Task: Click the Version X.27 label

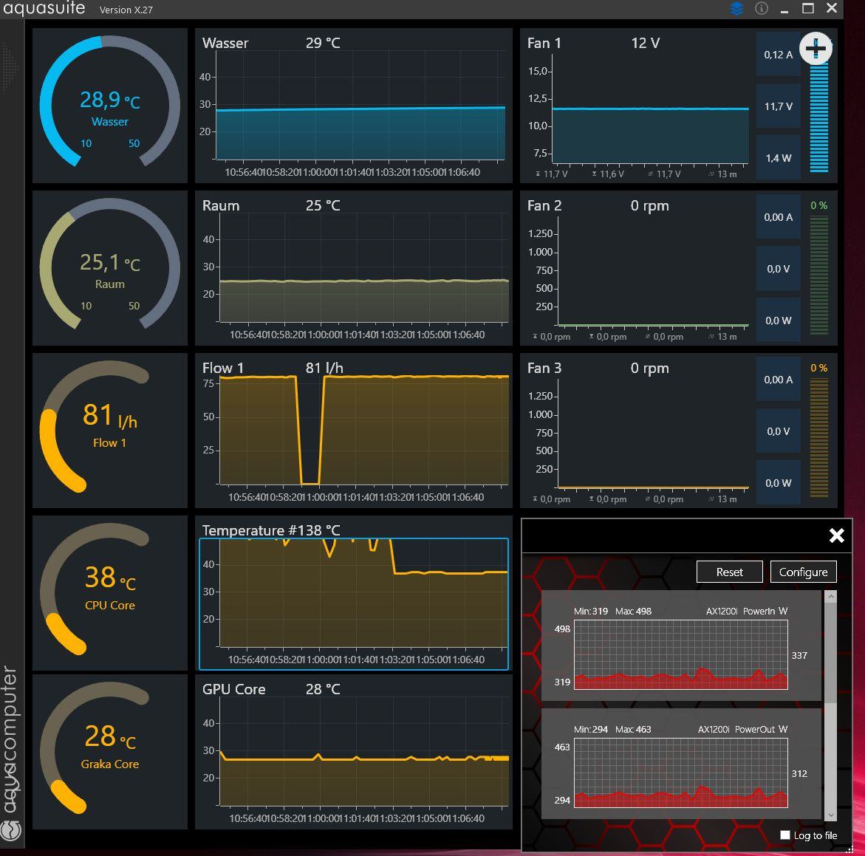Action: (126, 10)
